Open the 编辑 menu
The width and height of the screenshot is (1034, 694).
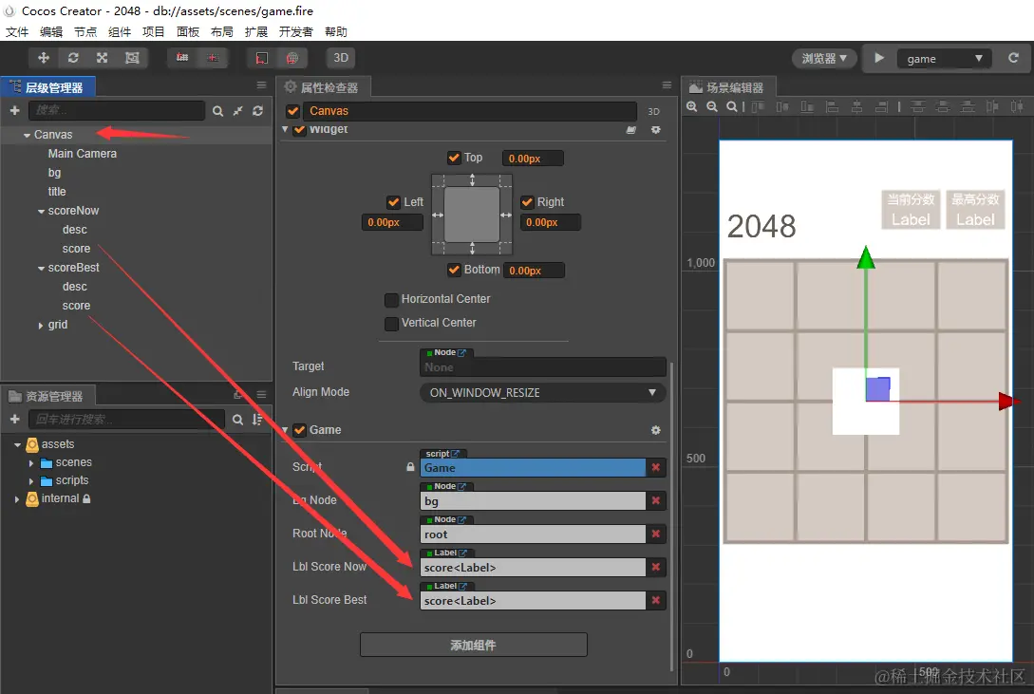click(x=51, y=31)
